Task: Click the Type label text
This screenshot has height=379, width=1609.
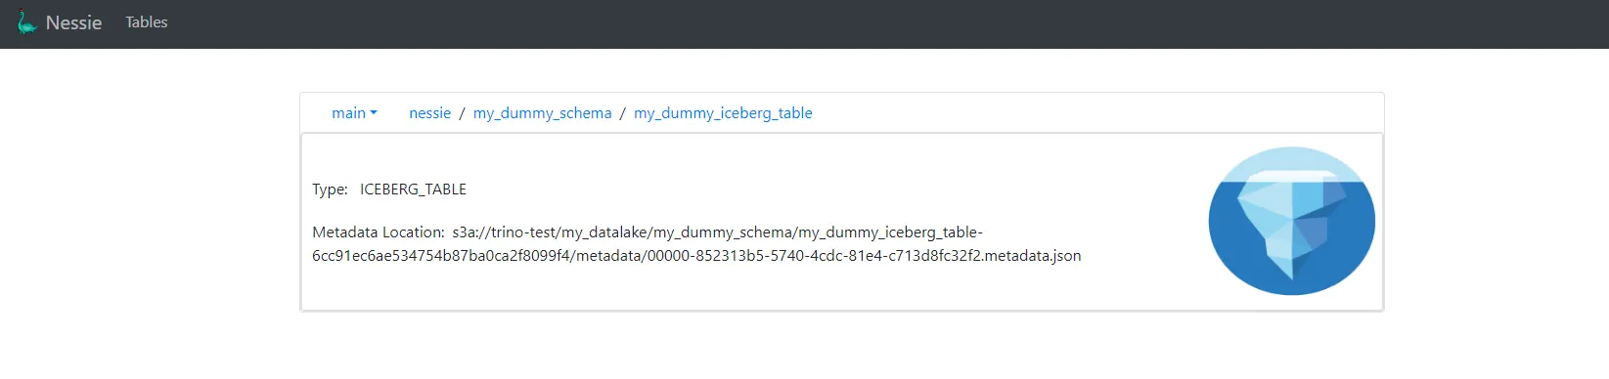Action: 330,189
